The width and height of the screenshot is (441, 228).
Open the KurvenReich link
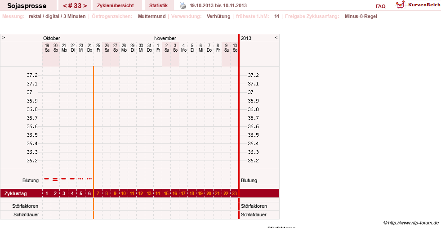tap(424, 5)
